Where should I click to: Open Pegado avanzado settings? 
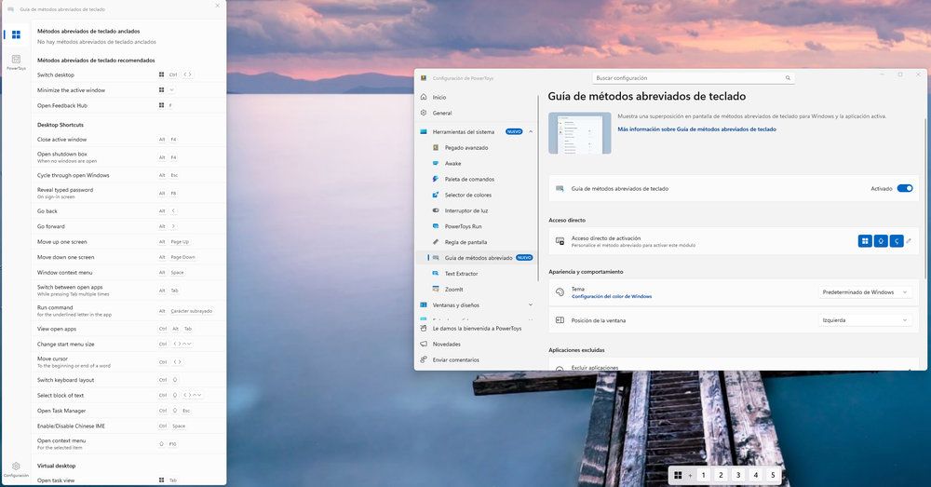(476, 147)
